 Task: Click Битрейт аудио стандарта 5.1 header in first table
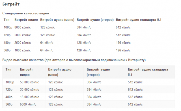click(x=139, y=20)
